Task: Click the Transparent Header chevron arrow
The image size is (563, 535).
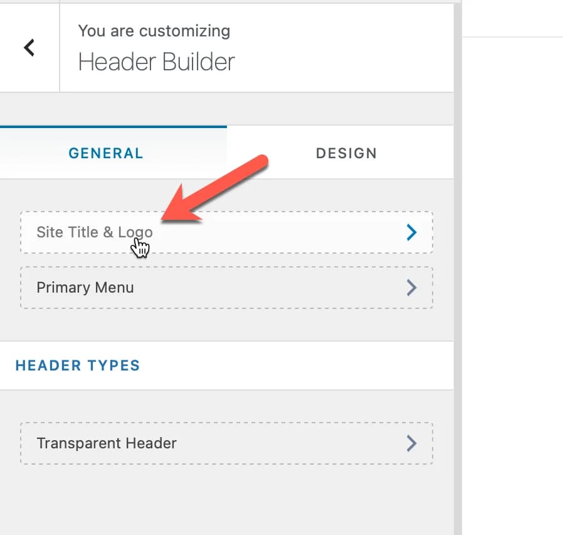Action: (411, 443)
